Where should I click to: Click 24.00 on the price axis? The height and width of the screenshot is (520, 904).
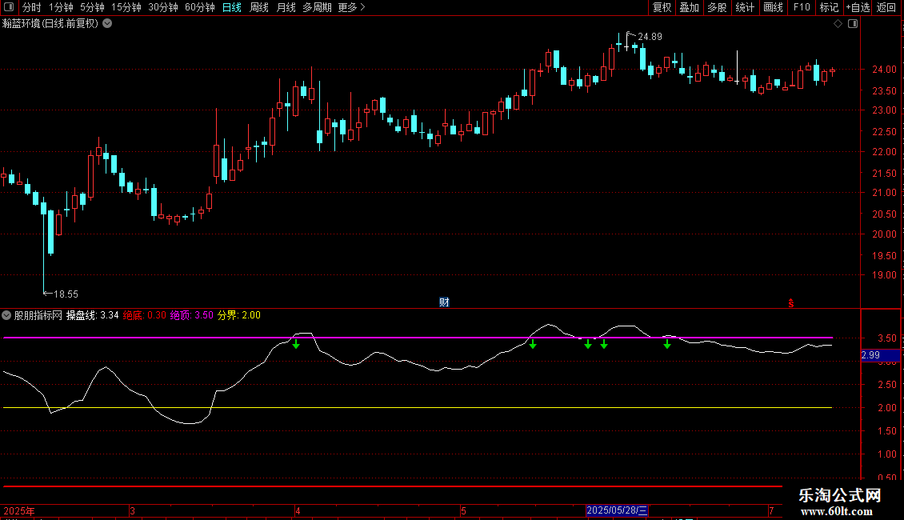point(884,69)
